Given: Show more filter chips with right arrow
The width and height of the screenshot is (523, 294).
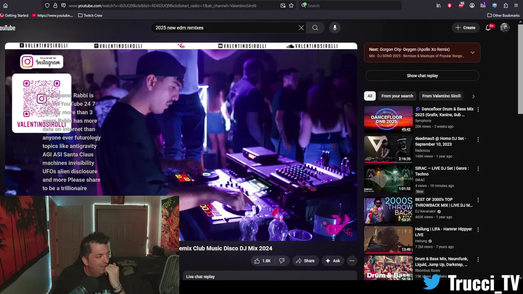Looking at the screenshot, I should [473, 96].
